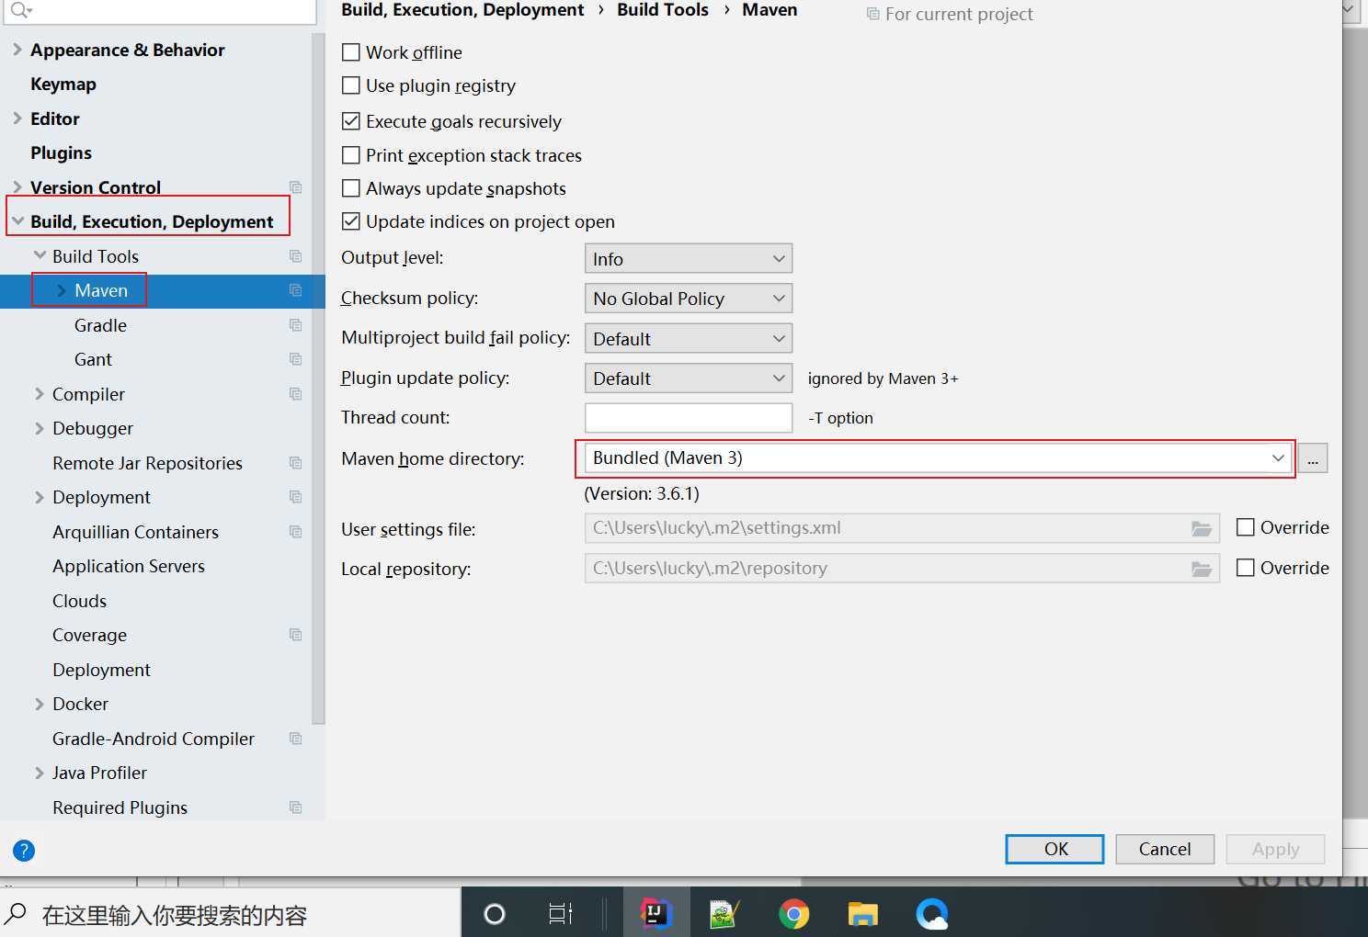The image size is (1368, 937).
Task: Open Clouds settings page
Action: (79, 601)
